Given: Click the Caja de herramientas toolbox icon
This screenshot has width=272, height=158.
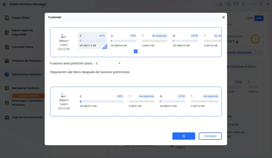Looking at the screenshot, I should point(7,117).
